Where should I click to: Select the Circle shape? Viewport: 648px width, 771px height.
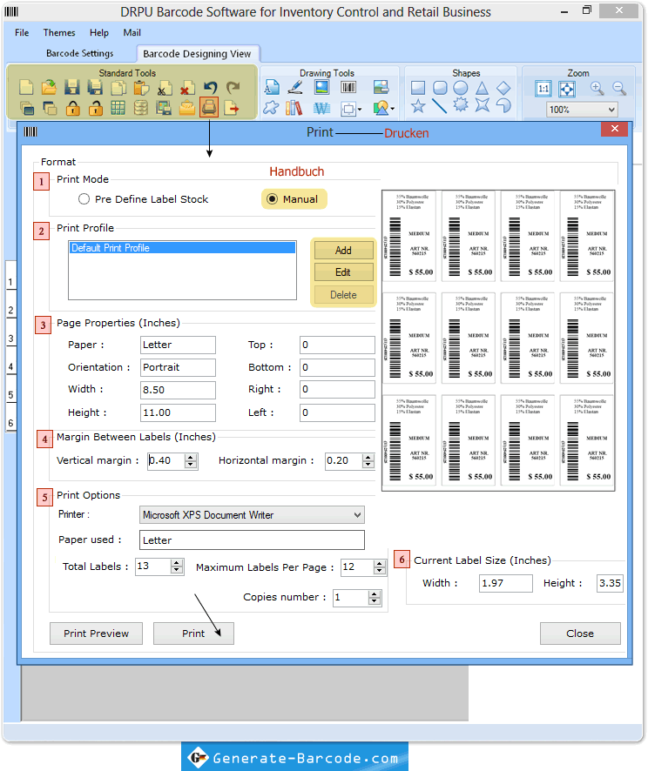click(460, 88)
